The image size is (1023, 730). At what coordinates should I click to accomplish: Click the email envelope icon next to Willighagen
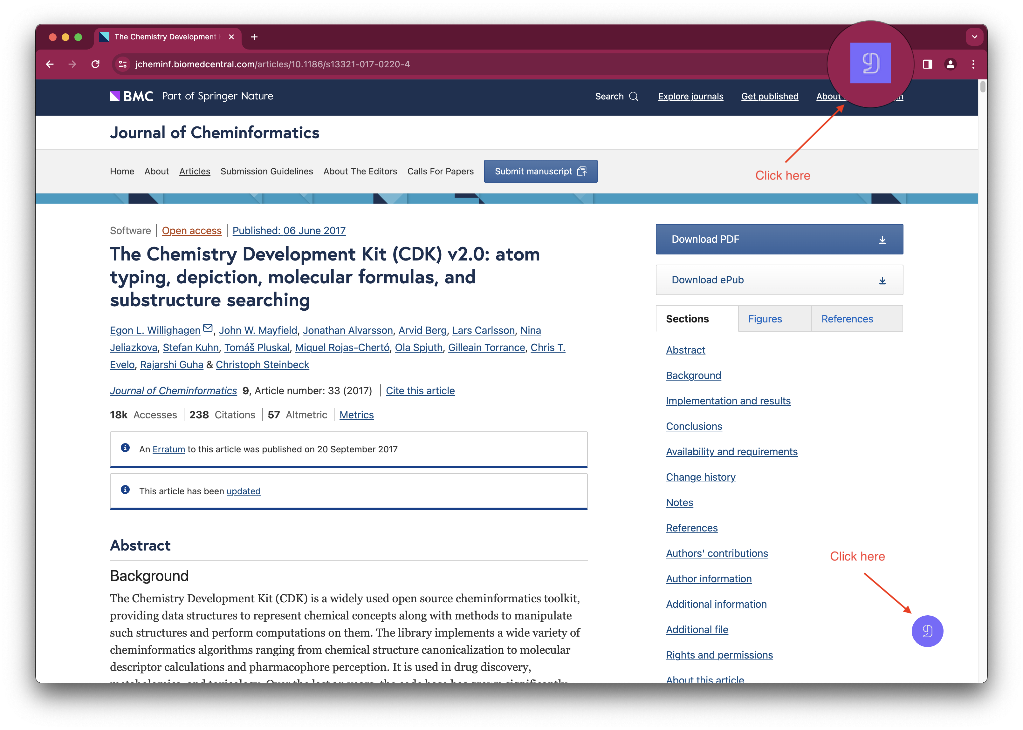click(207, 328)
